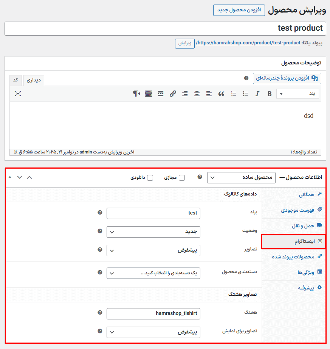Viewport: 330px width, 349px height.
Task: Open the وضعیت dropdown showing جدید
Action: coord(153,232)
